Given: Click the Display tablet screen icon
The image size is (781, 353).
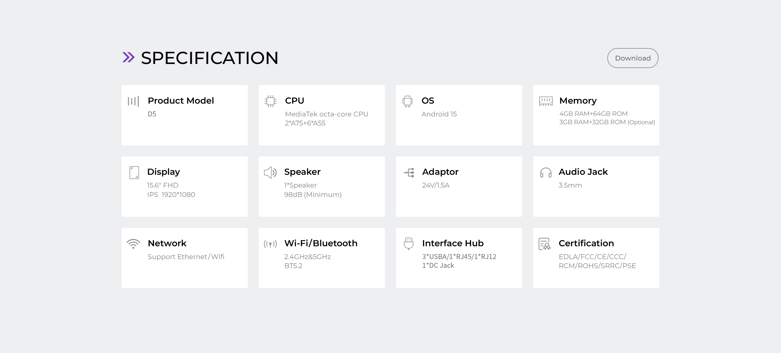Looking at the screenshot, I should coord(134,172).
